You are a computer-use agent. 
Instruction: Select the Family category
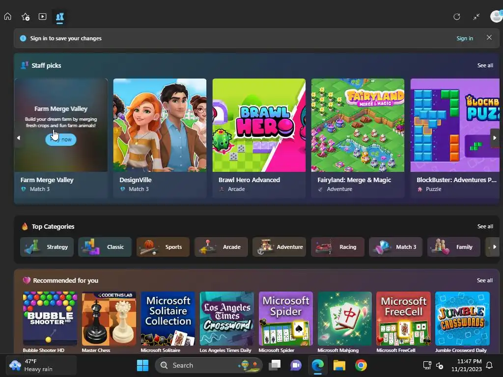[453, 247]
